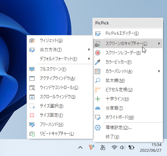
Task: Click the Color Palette grid icon
Action: click(x=98, y=71)
